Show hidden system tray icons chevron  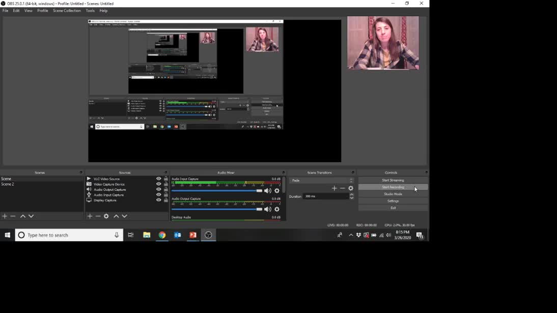351,235
